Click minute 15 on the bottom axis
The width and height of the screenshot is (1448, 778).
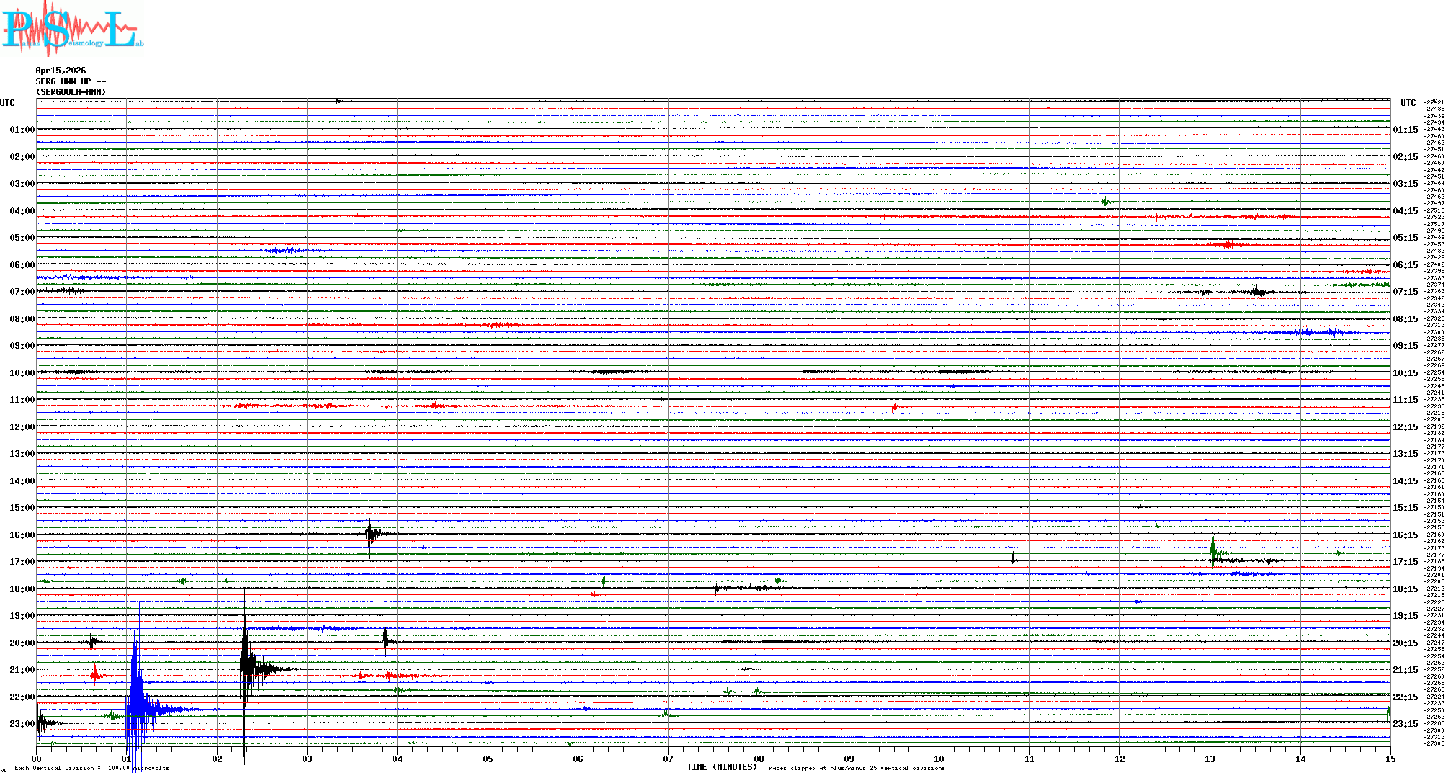click(x=1390, y=759)
